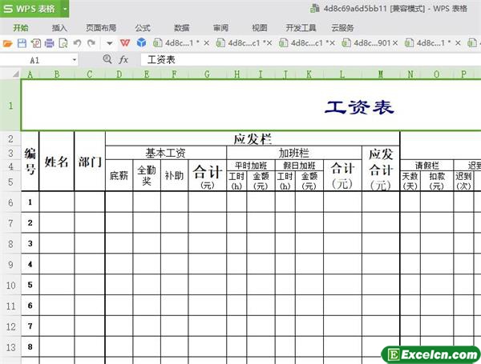Open the Name Box dropdown next to A1
Viewport: 481px width, 364px height.
tap(75, 60)
